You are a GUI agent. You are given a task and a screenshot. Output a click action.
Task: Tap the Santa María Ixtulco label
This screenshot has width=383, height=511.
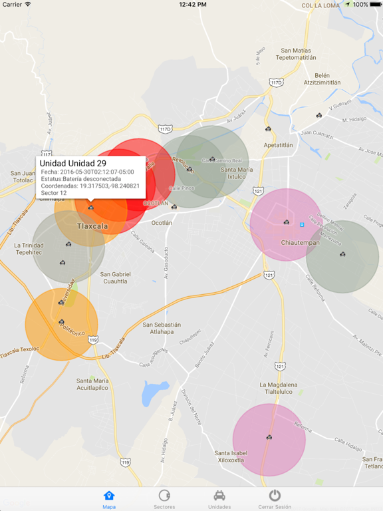pyautogui.click(x=237, y=173)
